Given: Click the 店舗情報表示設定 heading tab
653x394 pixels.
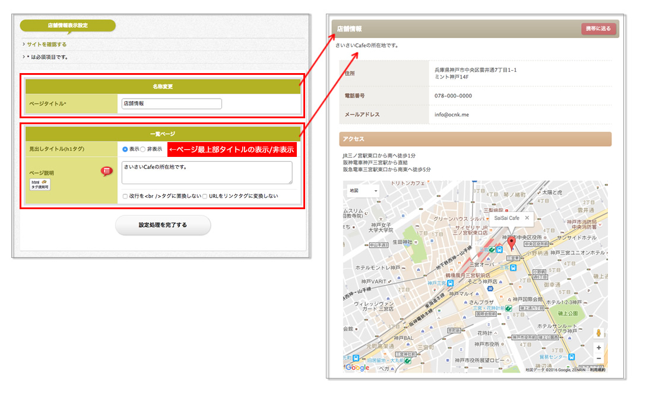Looking at the screenshot, I should 68,26.
